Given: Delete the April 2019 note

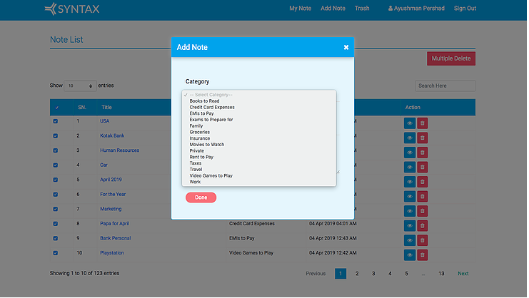Looking at the screenshot, I should (422, 182).
